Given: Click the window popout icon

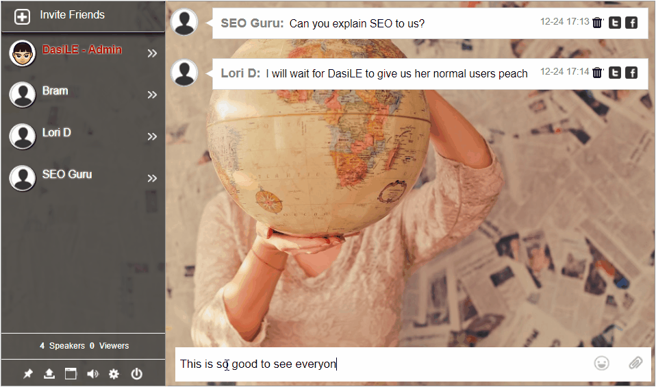Looking at the screenshot, I should (71, 373).
